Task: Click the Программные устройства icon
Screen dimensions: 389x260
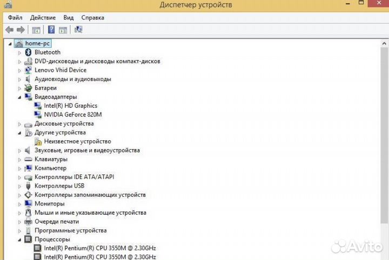Action: (28, 230)
